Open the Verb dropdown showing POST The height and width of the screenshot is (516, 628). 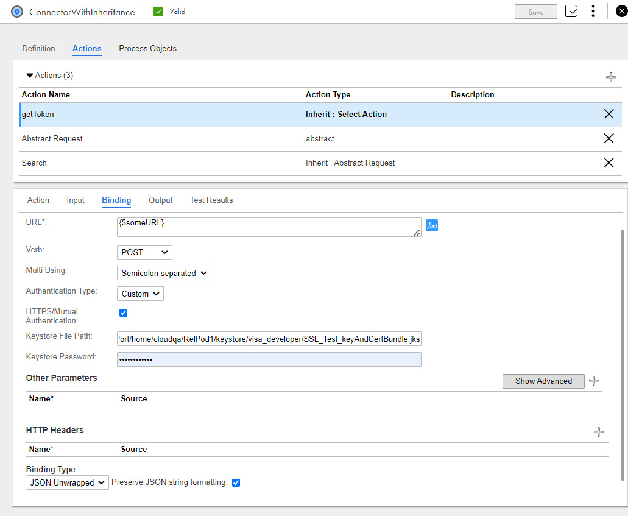tap(144, 252)
